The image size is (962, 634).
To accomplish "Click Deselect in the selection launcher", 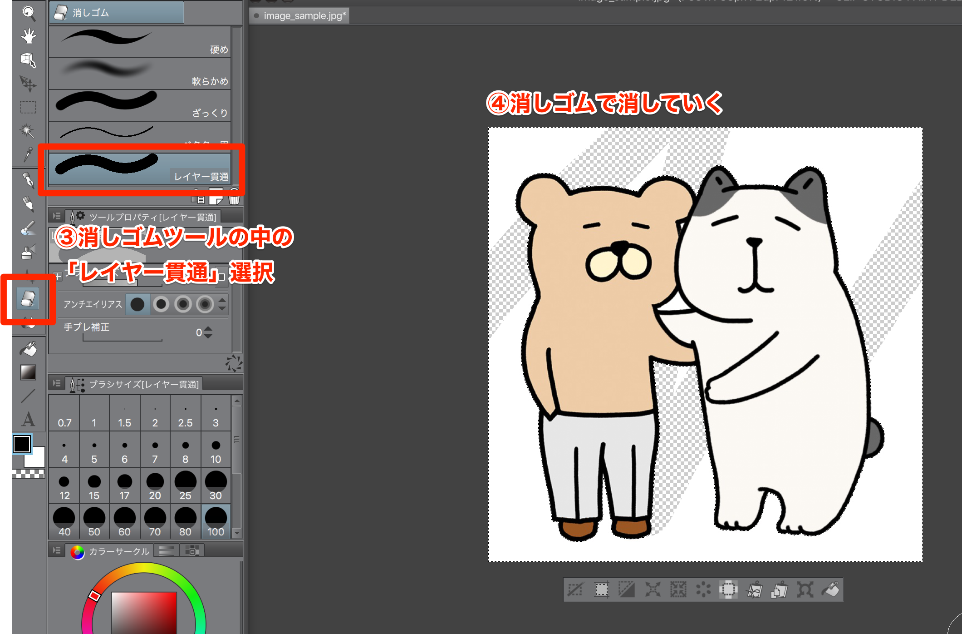I will (x=575, y=589).
